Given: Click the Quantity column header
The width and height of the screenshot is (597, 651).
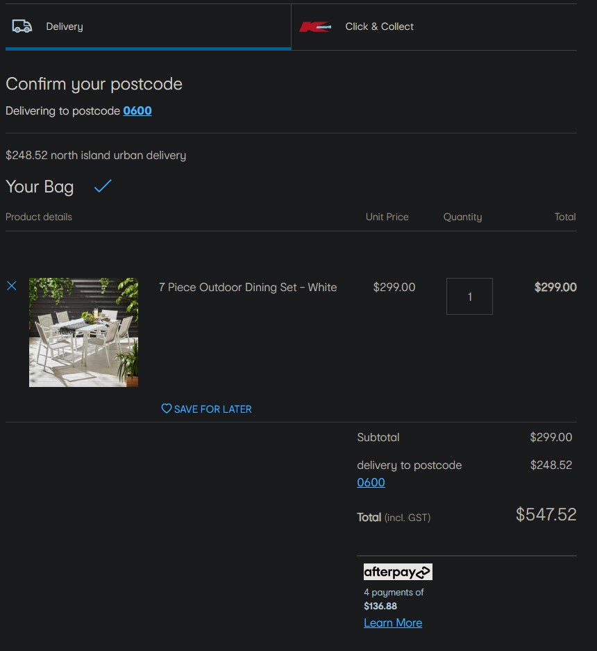Looking at the screenshot, I should [x=462, y=217].
